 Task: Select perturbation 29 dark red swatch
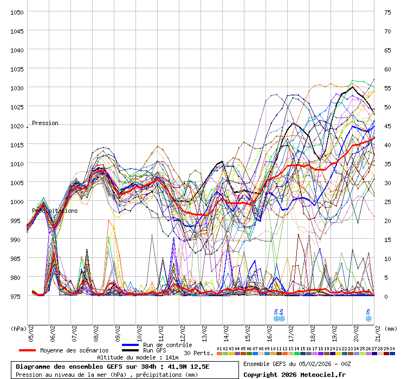tap(386, 354)
